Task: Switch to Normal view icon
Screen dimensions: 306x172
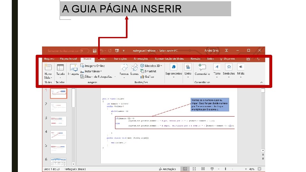Action: click(x=185, y=169)
